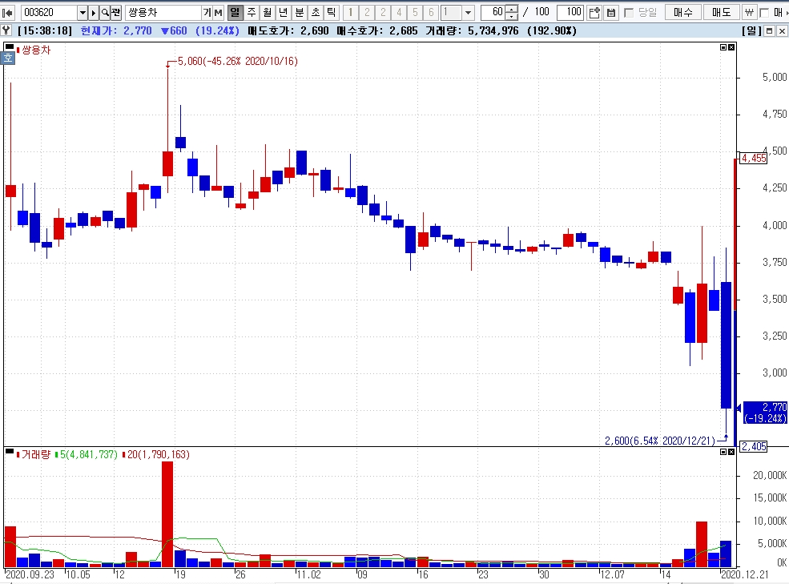Toggle the 호 indicator on price chart

tap(8, 58)
